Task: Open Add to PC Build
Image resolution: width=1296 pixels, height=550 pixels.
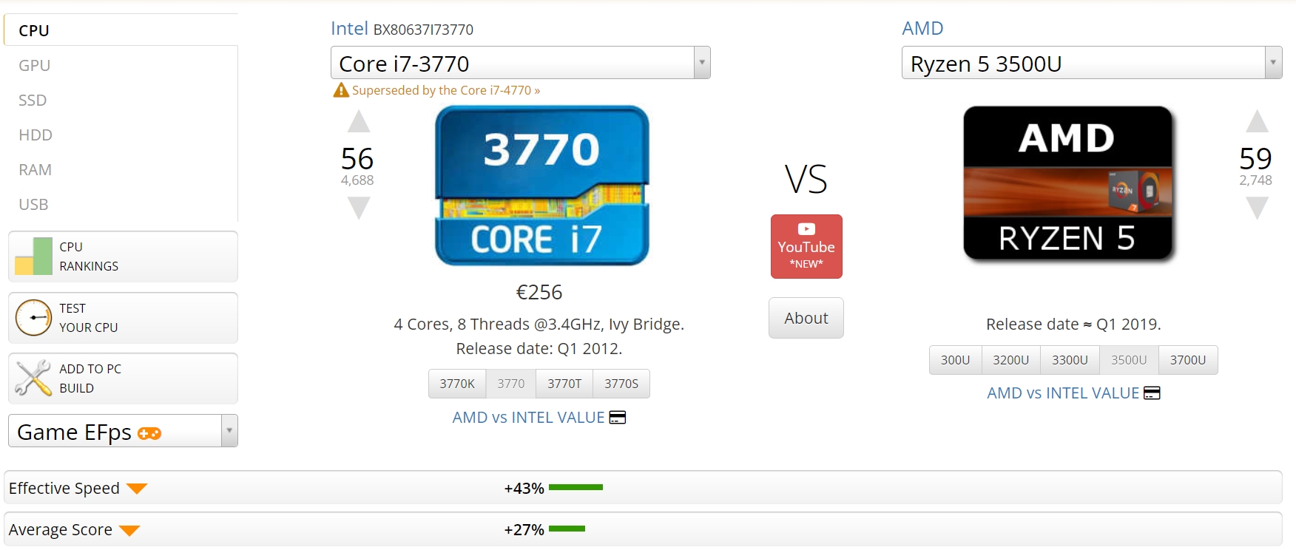Action: point(123,378)
